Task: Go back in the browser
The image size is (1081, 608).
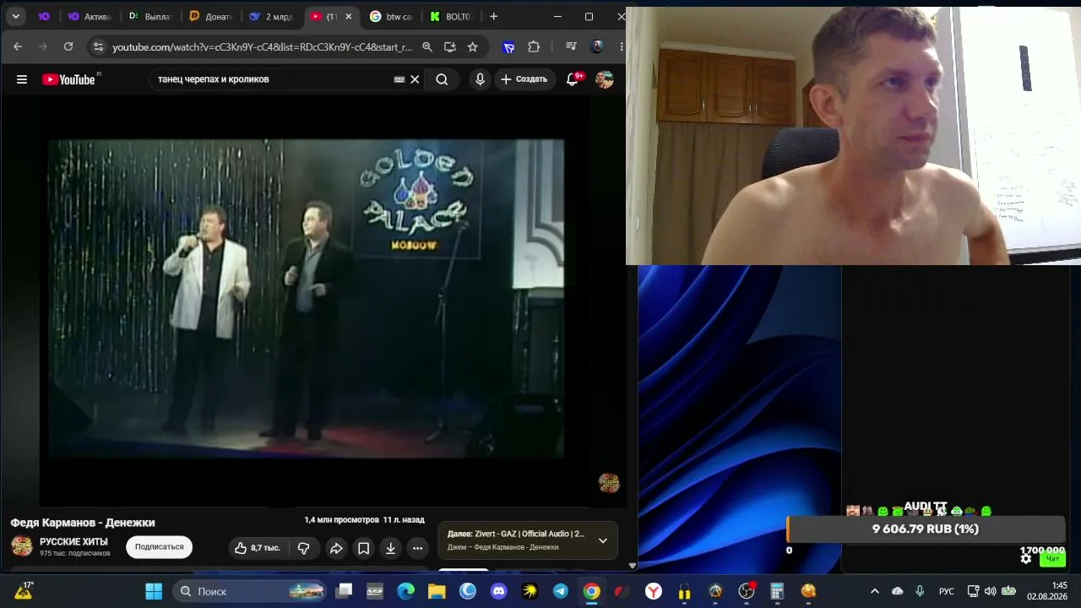Action: pyautogui.click(x=18, y=47)
